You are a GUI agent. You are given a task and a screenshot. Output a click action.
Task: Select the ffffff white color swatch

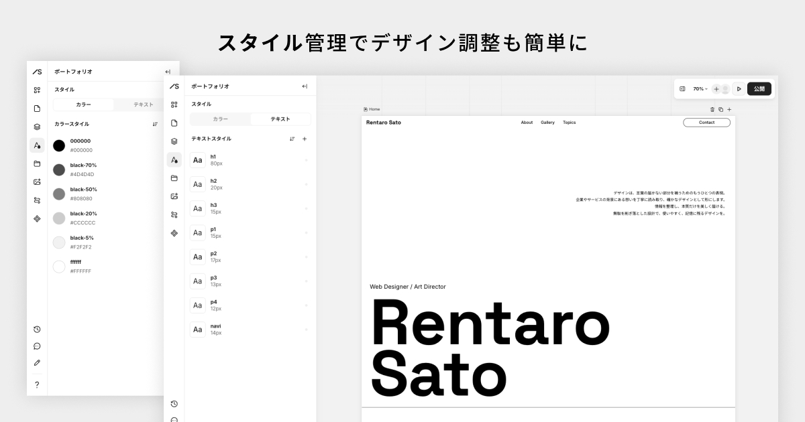[x=59, y=267]
